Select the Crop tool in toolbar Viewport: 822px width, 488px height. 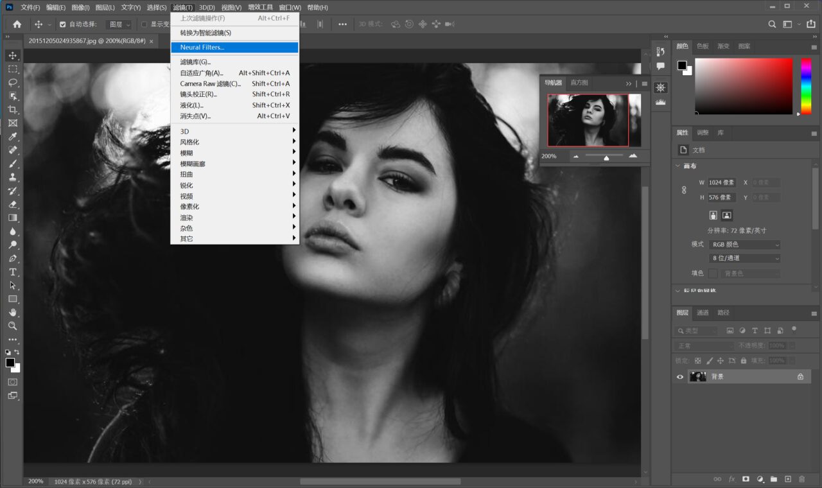(x=13, y=110)
